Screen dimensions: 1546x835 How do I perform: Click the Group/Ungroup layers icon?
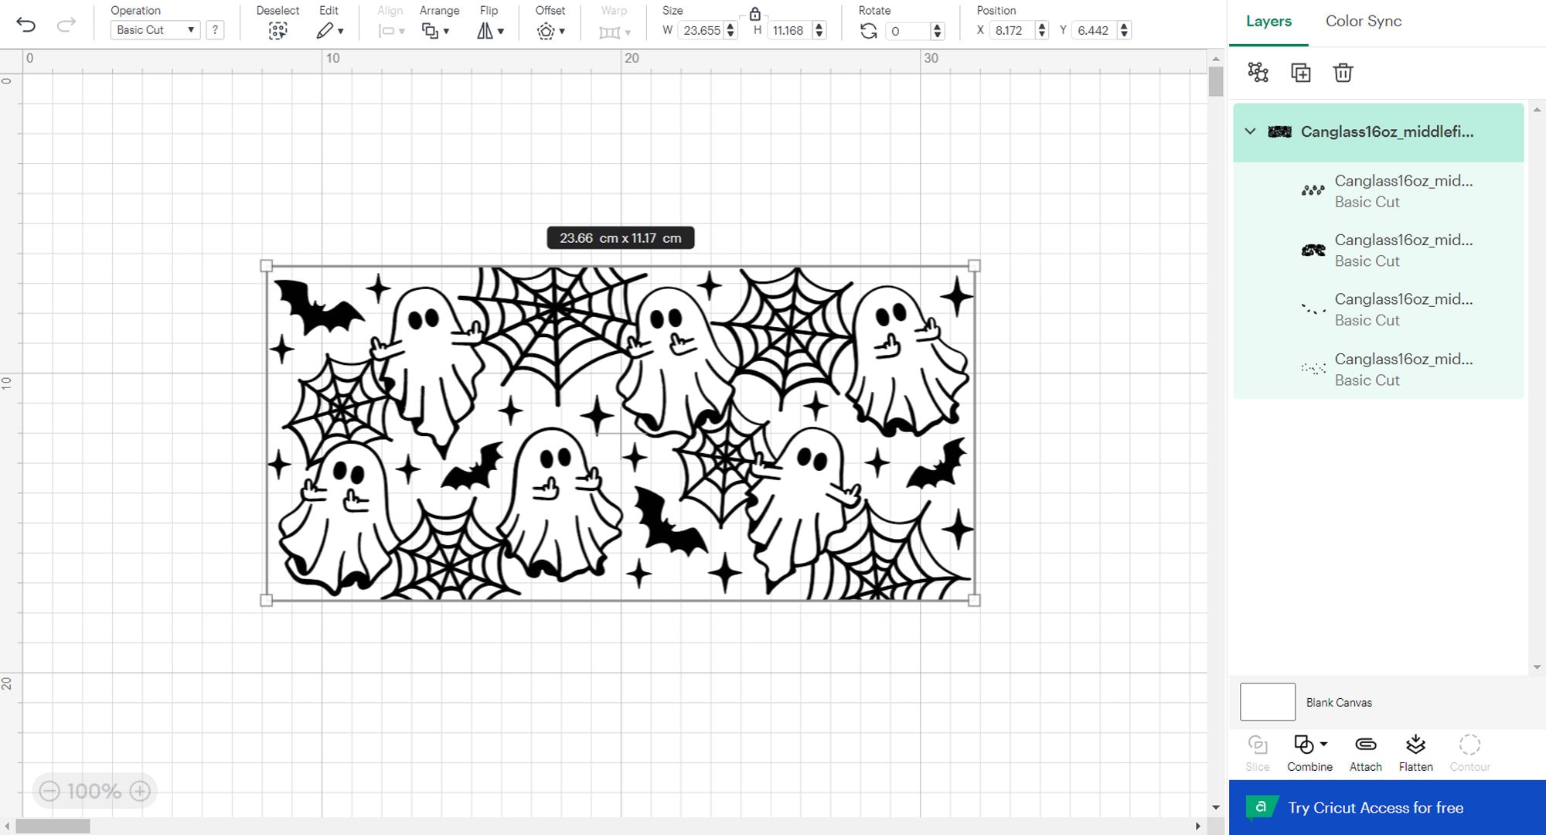(1258, 73)
